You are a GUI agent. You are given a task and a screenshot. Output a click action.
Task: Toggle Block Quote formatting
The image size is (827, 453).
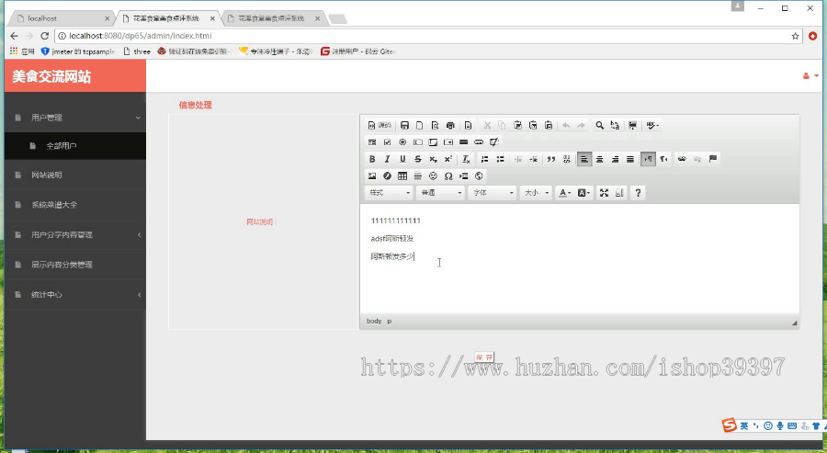tap(551, 159)
